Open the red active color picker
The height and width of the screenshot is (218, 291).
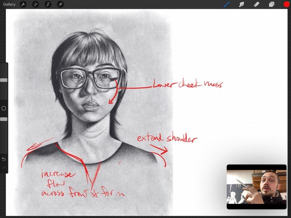[286, 5]
